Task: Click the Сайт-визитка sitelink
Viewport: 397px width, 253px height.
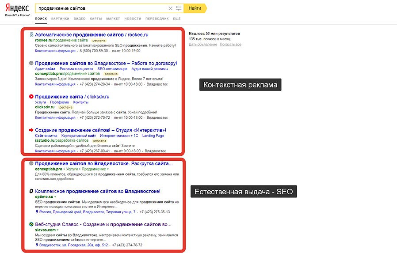Action: click(46, 136)
